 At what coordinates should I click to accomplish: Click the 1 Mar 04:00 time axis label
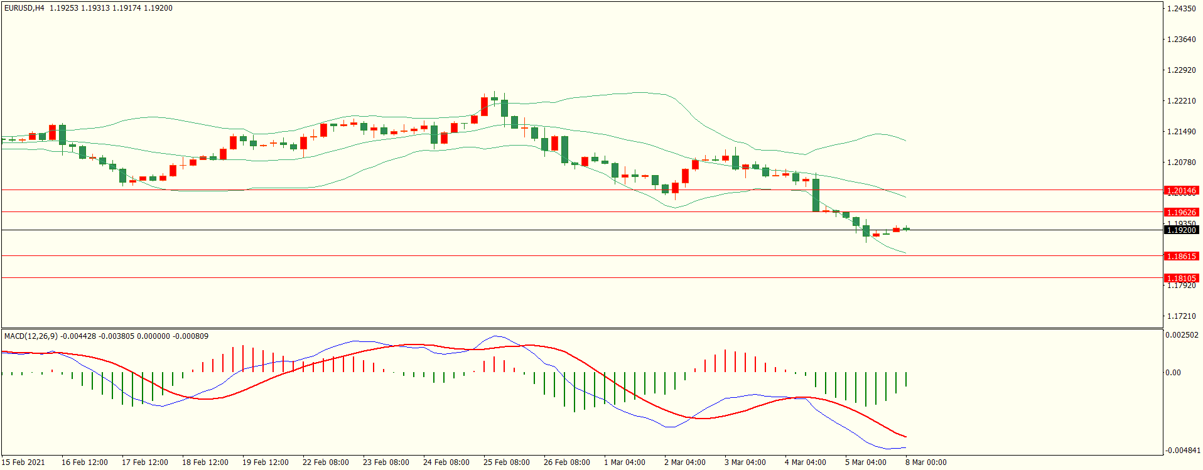point(624,462)
